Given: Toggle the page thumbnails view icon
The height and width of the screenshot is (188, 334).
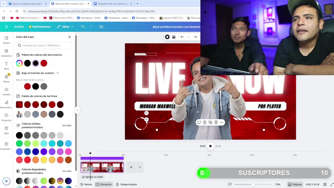Looking at the screenshot, I should (230, 184).
